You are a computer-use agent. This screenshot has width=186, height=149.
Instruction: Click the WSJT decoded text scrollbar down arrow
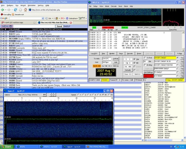[x=183, y=50]
